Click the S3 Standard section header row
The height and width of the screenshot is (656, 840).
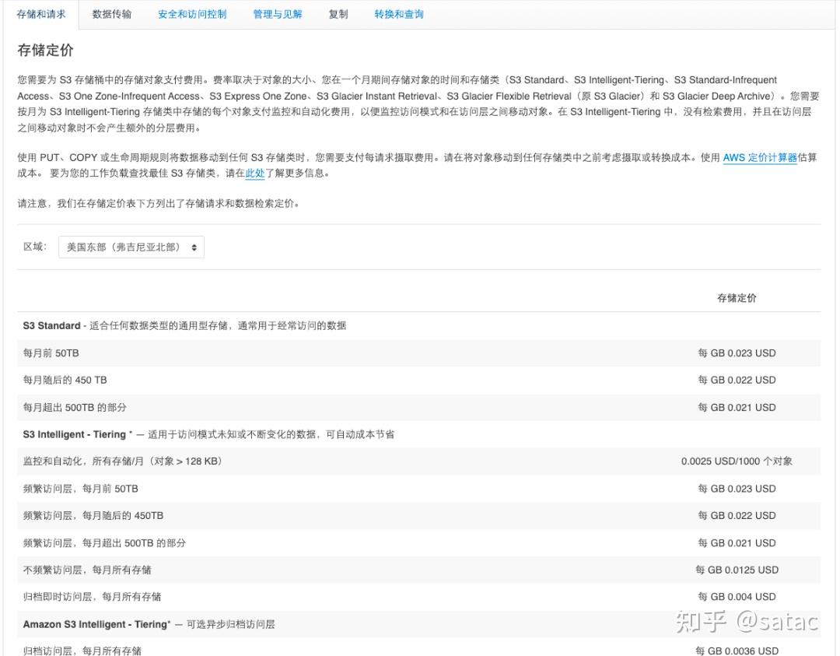point(420,325)
